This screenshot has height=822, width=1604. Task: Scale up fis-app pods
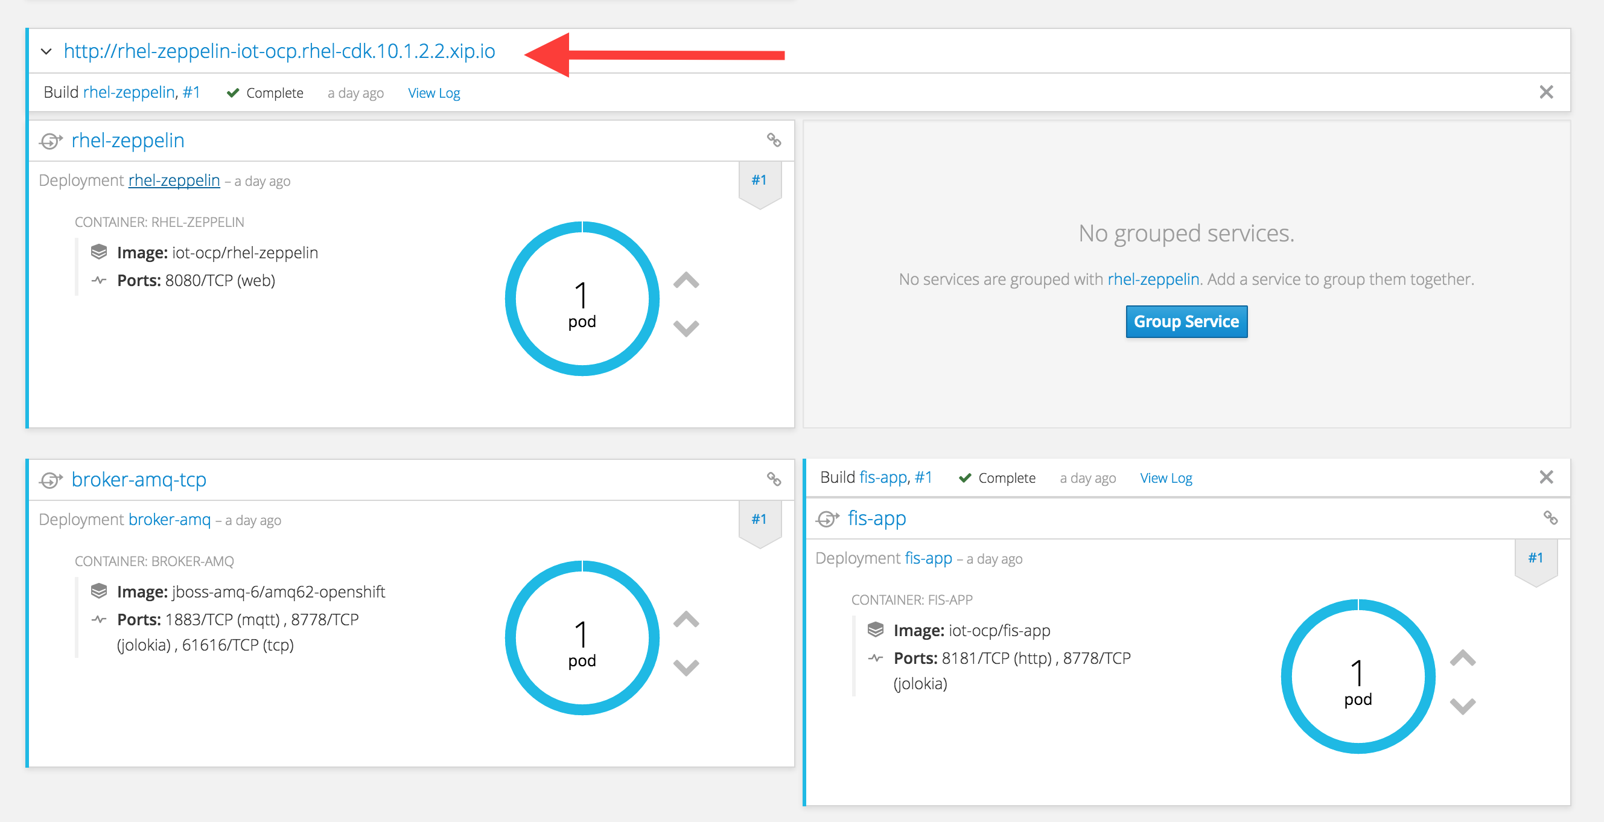coord(1463,658)
